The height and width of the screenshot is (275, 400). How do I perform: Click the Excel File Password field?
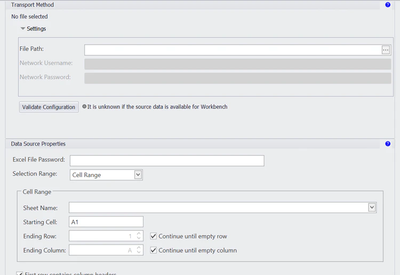(167, 161)
